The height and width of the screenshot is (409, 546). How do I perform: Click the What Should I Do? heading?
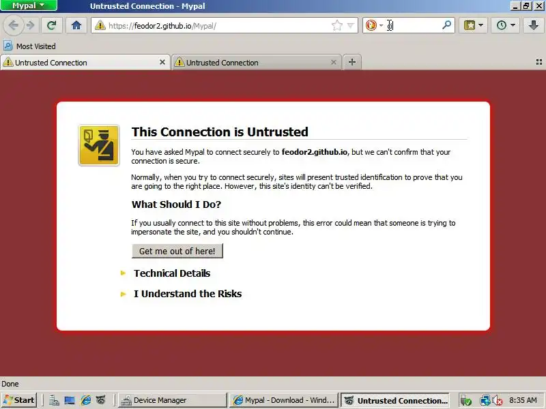click(x=176, y=204)
